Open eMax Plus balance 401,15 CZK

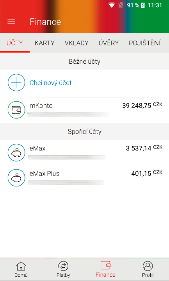[x=147, y=174]
